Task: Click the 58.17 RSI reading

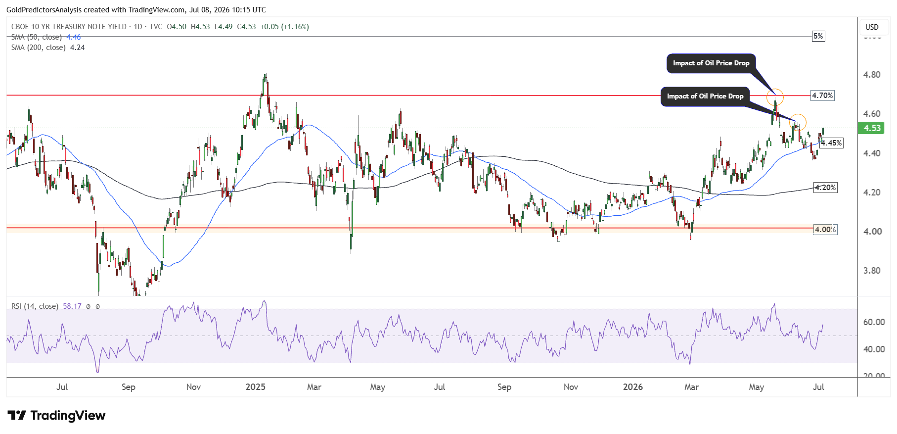Action: coord(72,306)
